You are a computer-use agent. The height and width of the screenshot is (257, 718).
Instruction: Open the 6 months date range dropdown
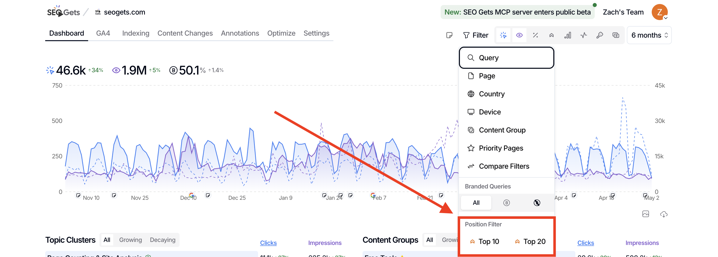[x=649, y=35]
